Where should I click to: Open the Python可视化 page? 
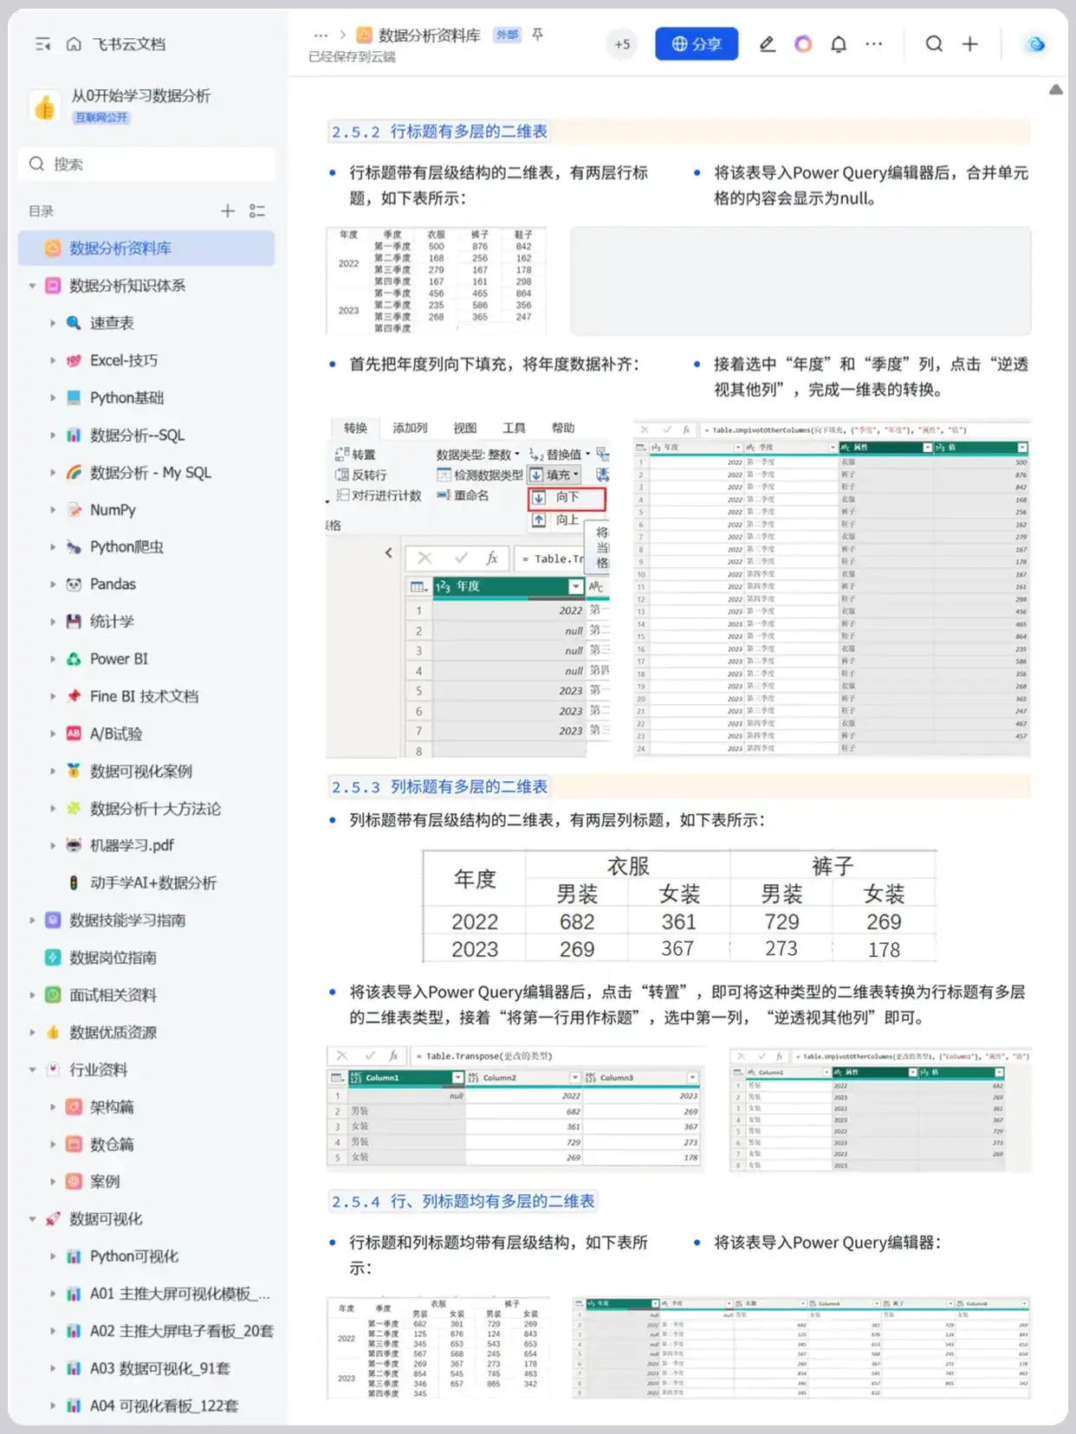tap(133, 1256)
